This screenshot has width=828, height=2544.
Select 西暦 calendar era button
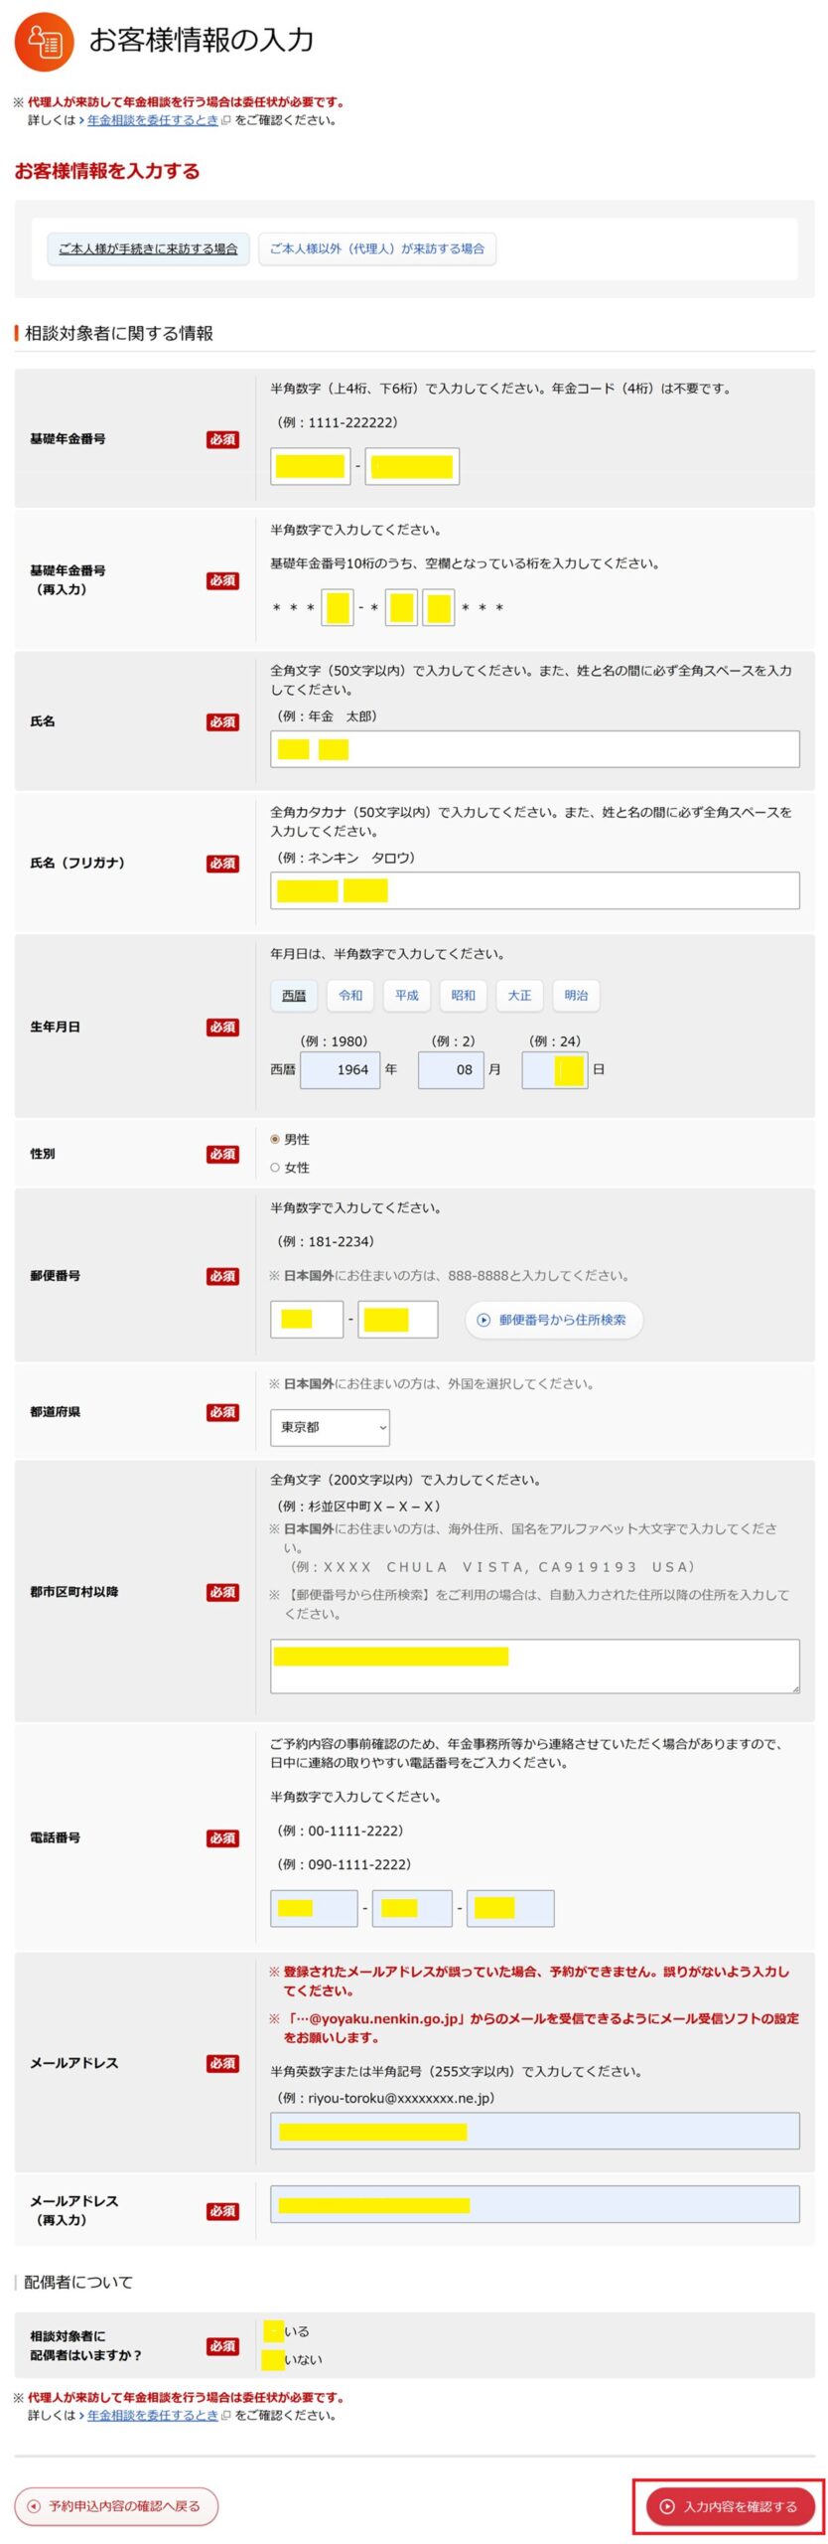[294, 995]
